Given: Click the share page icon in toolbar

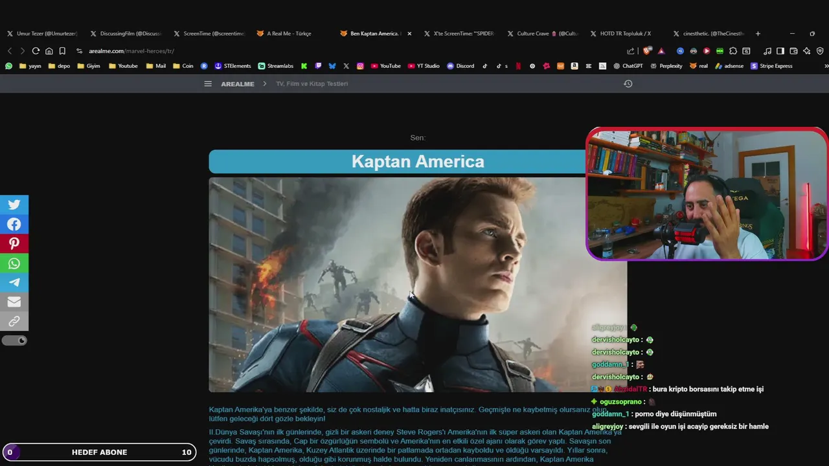Looking at the screenshot, I should 631,50.
